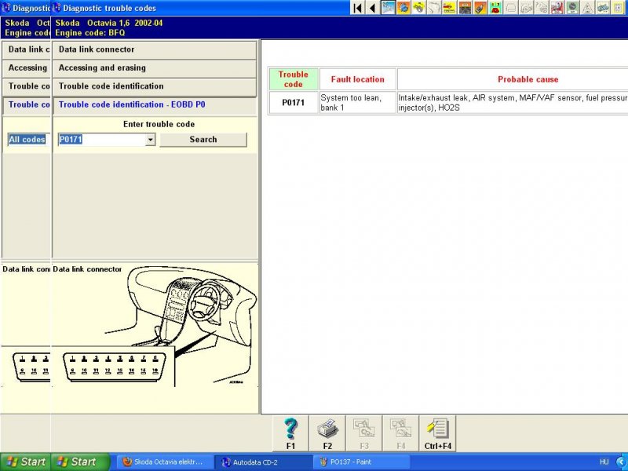Open help with the F1 question mark
This screenshot has height=471, width=628.
coord(290,433)
